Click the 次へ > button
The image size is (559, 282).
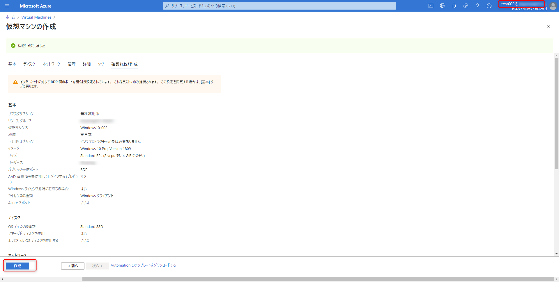(98, 266)
